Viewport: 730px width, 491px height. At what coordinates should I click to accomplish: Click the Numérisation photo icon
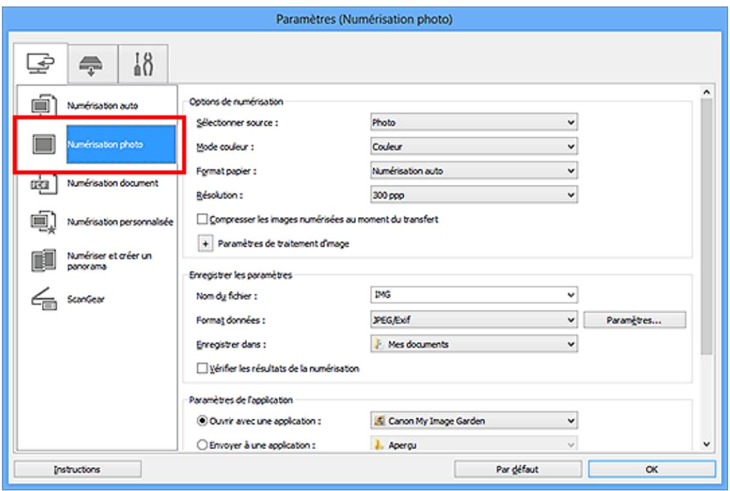click(x=43, y=144)
